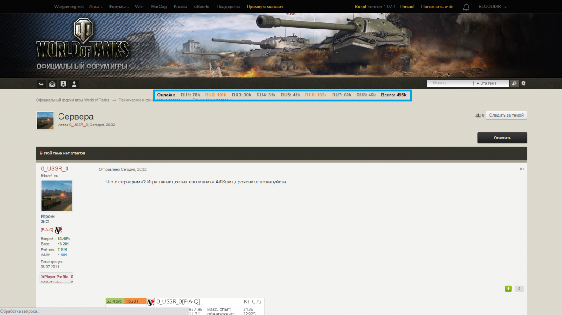Click the orange 16201 signature cell

135,301
